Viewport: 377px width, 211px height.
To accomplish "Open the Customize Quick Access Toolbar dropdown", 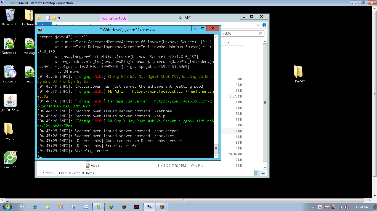I will (59, 18).
